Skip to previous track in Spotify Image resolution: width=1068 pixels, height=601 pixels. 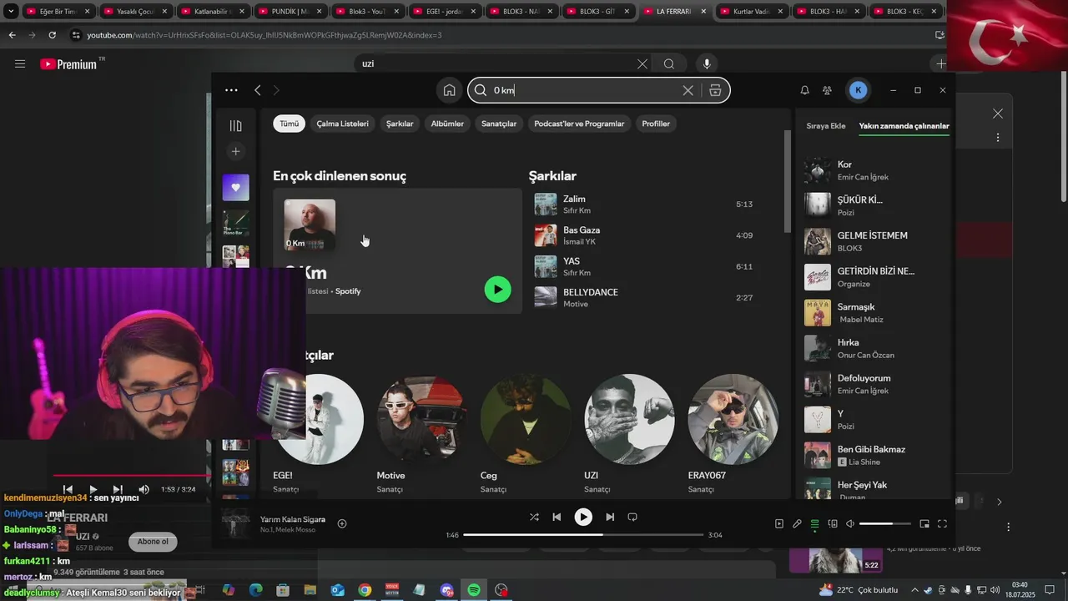tap(557, 517)
